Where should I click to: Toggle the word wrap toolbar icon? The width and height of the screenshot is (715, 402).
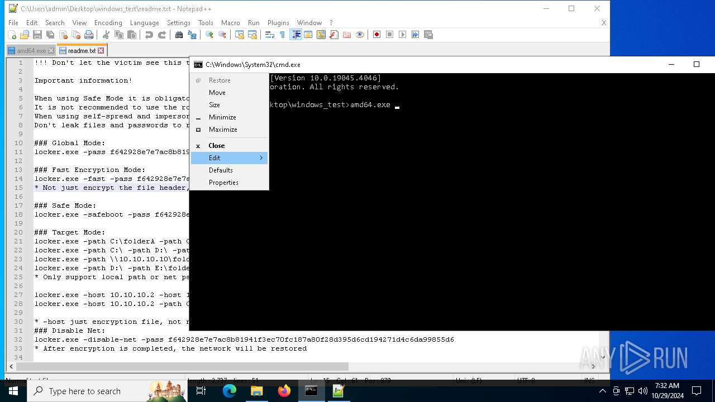[x=269, y=35]
